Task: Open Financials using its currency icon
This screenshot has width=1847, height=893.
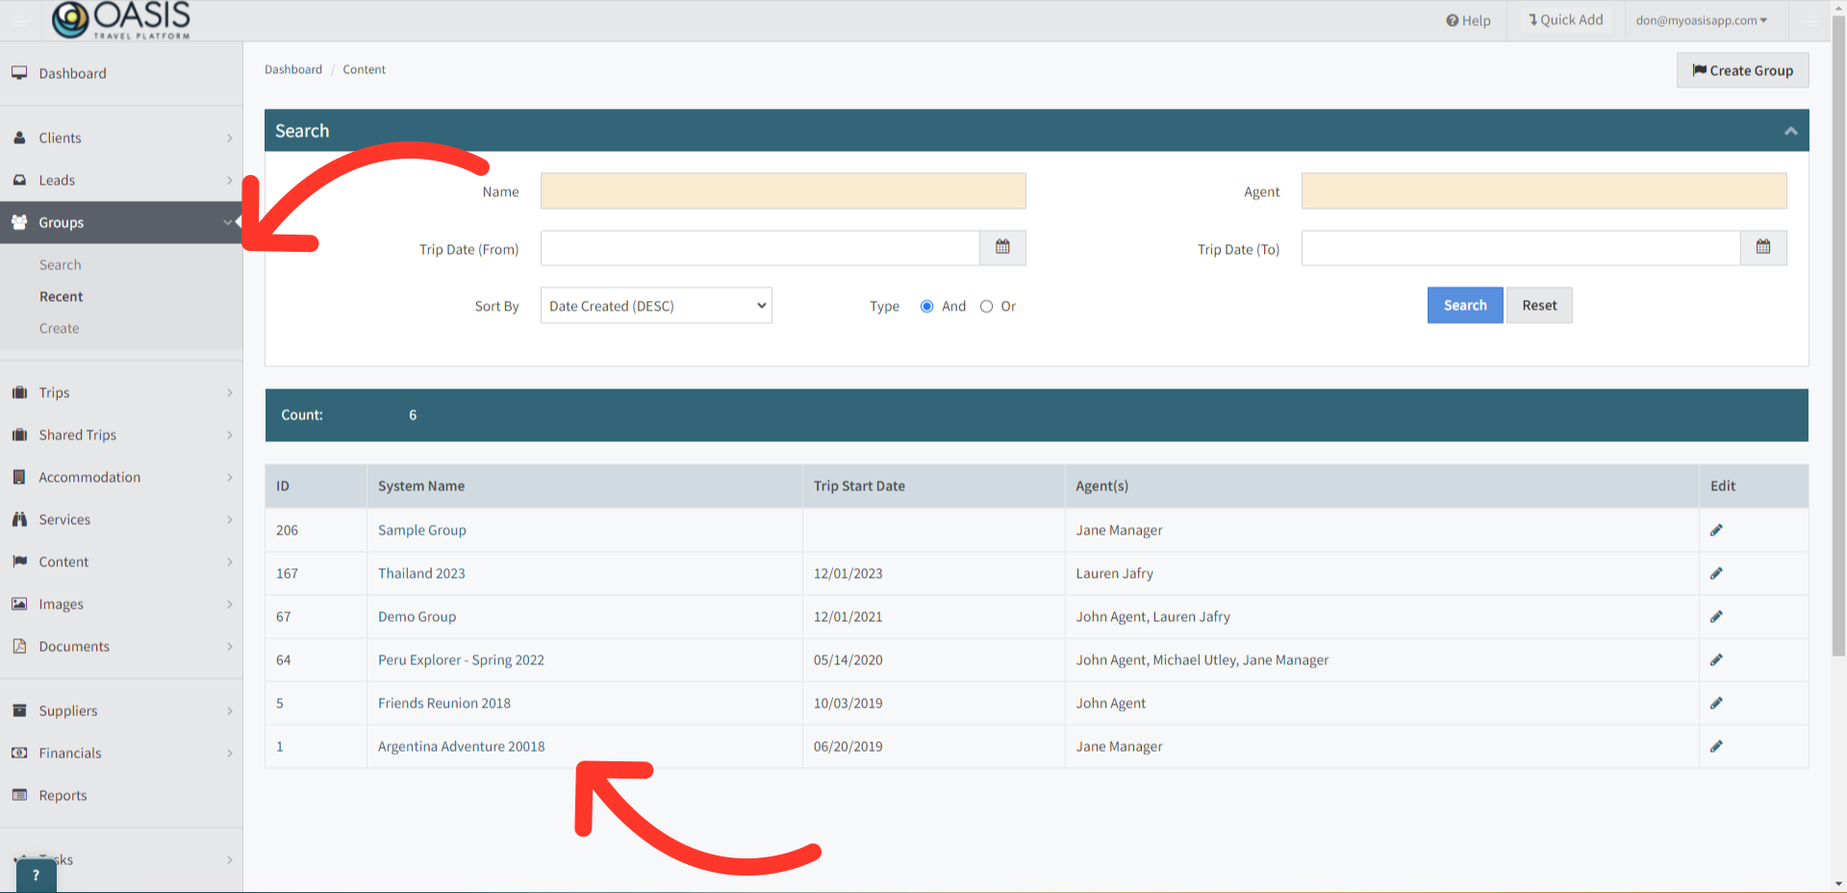Action: click(x=20, y=753)
